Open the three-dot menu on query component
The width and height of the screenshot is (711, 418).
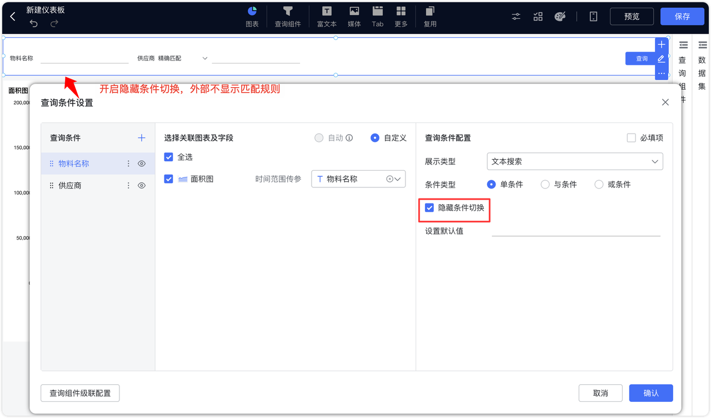click(662, 73)
